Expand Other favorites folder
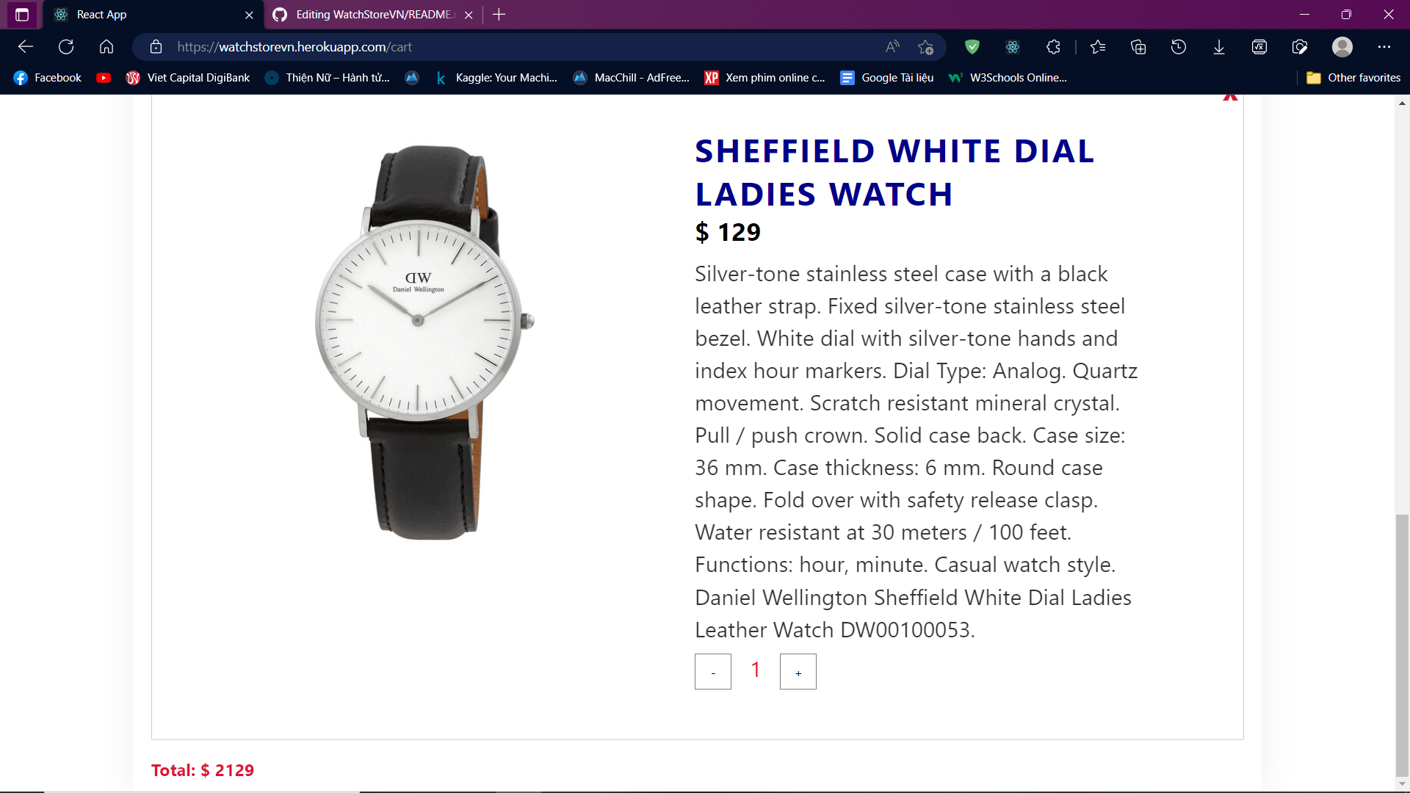The height and width of the screenshot is (793, 1410). tap(1353, 78)
